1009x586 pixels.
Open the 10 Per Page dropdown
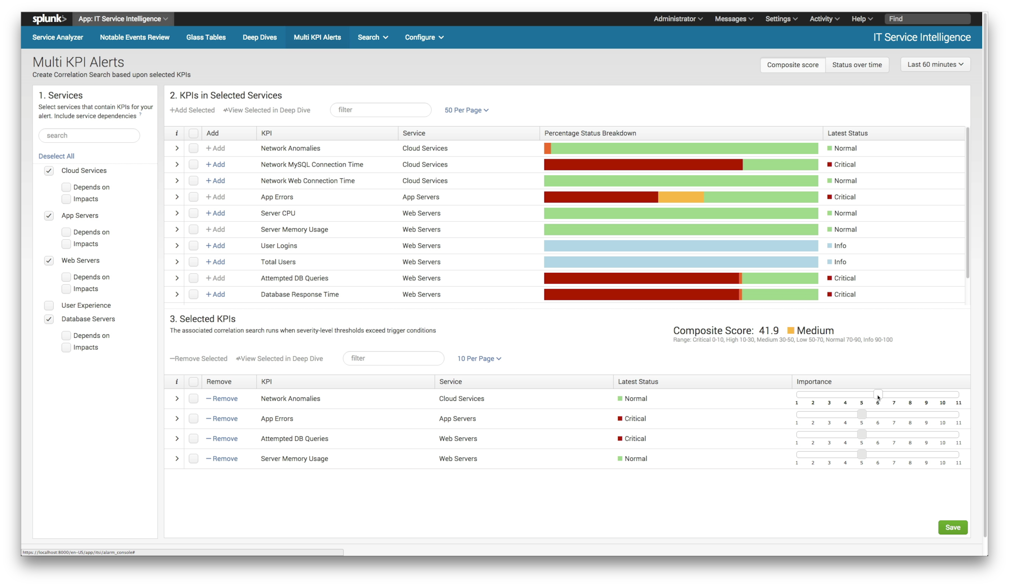(479, 358)
